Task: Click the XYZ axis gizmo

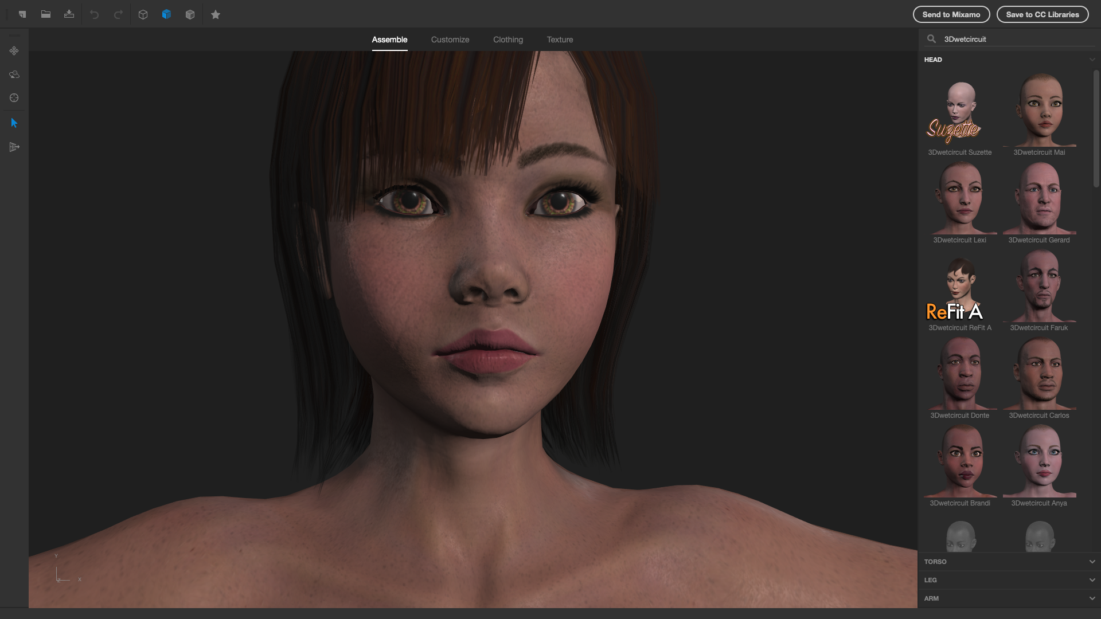Action: pos(68,569)
